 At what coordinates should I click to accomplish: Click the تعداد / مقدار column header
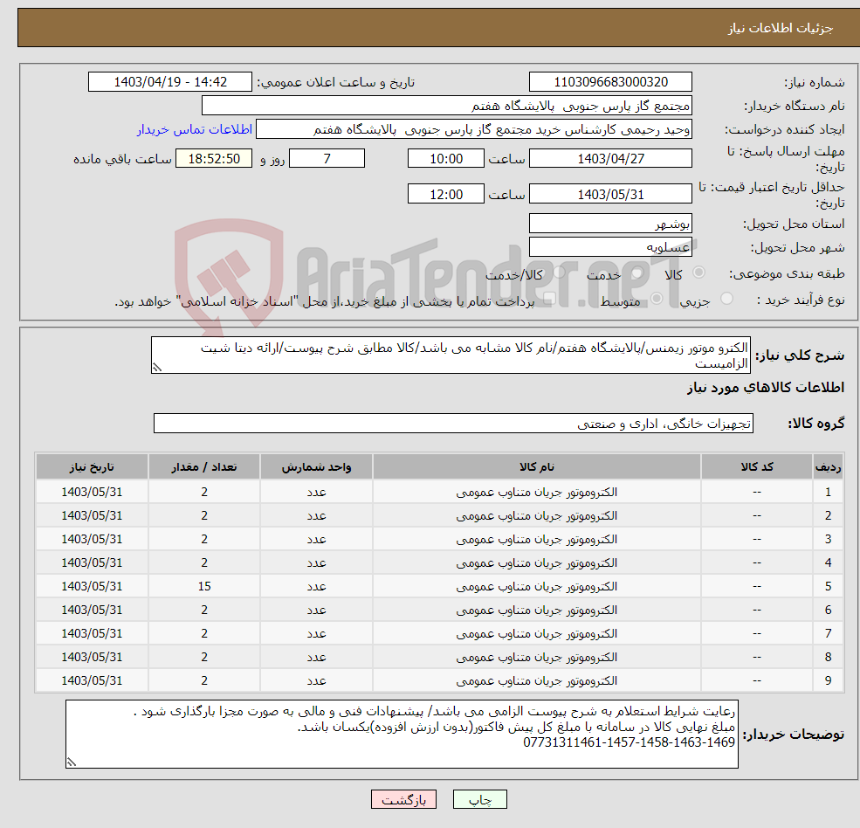pyautogui.click(x=204, y=467)
